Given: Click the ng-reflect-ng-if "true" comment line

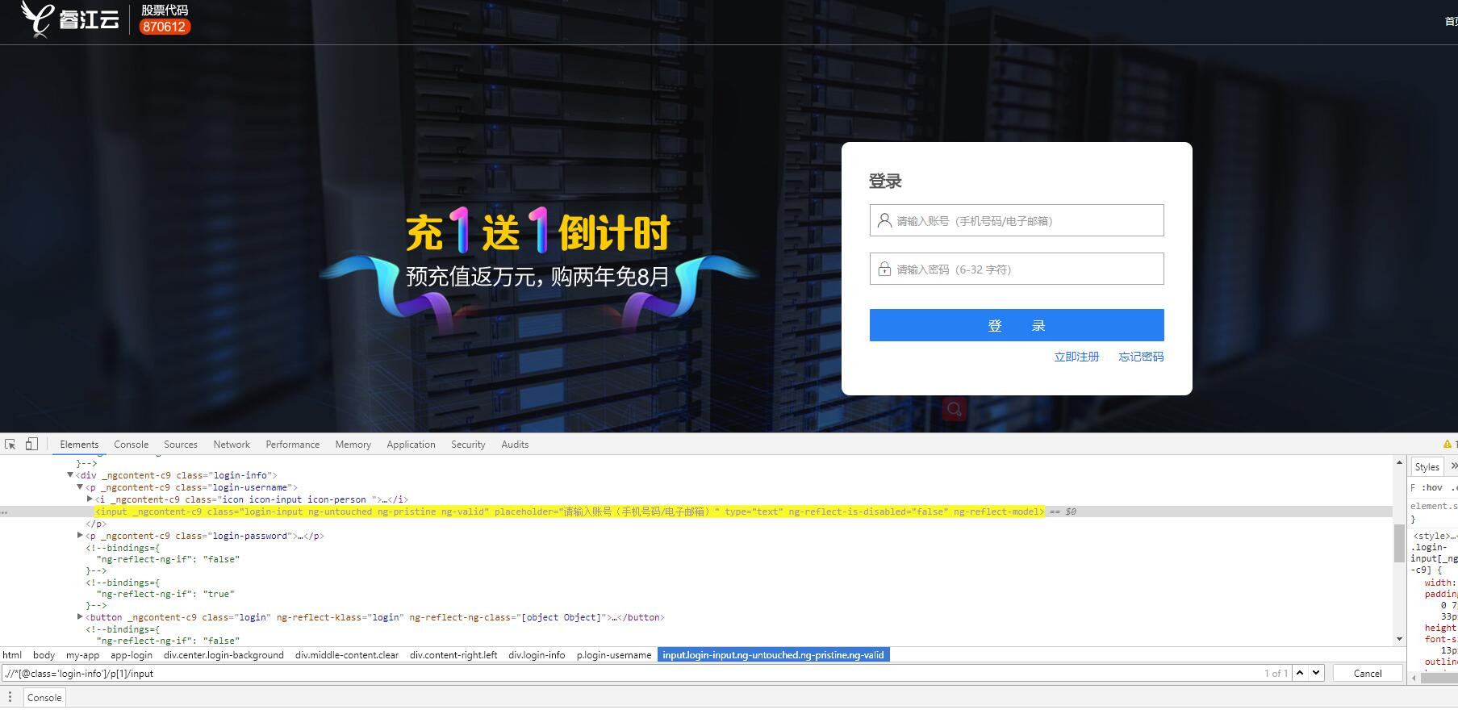Looking at the screenshot, I should [x=165, y=594].
